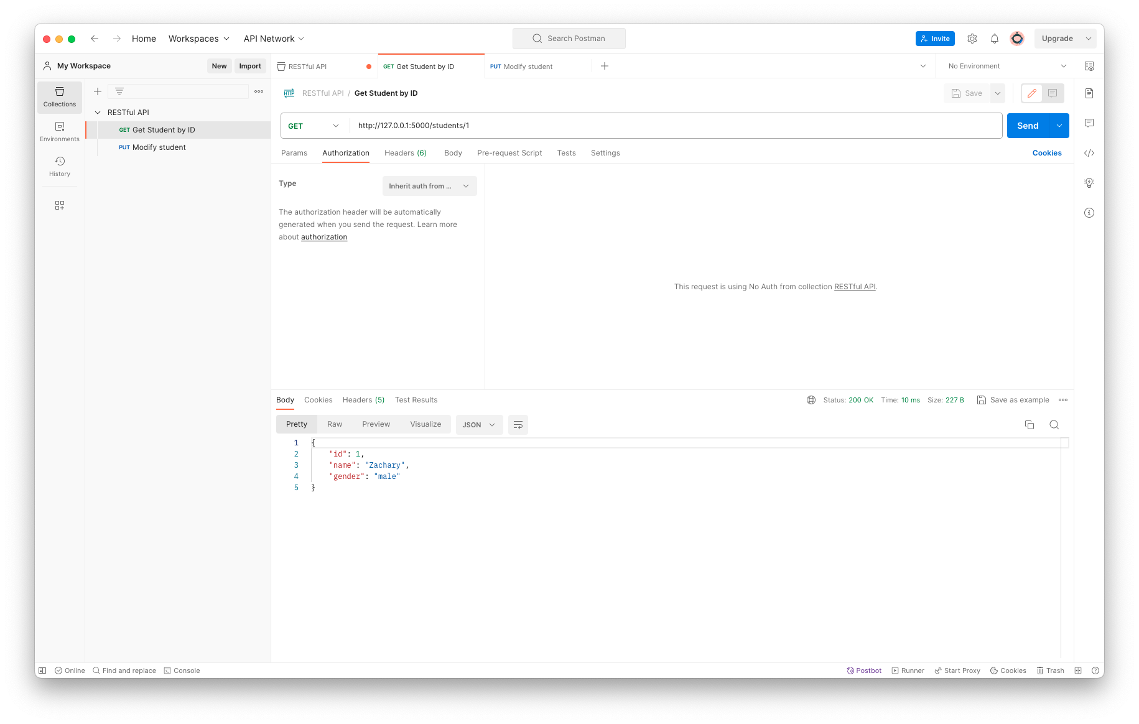Open the No Environment selector
This screenshot has width=1139, height=724.
click(1007, 66)
